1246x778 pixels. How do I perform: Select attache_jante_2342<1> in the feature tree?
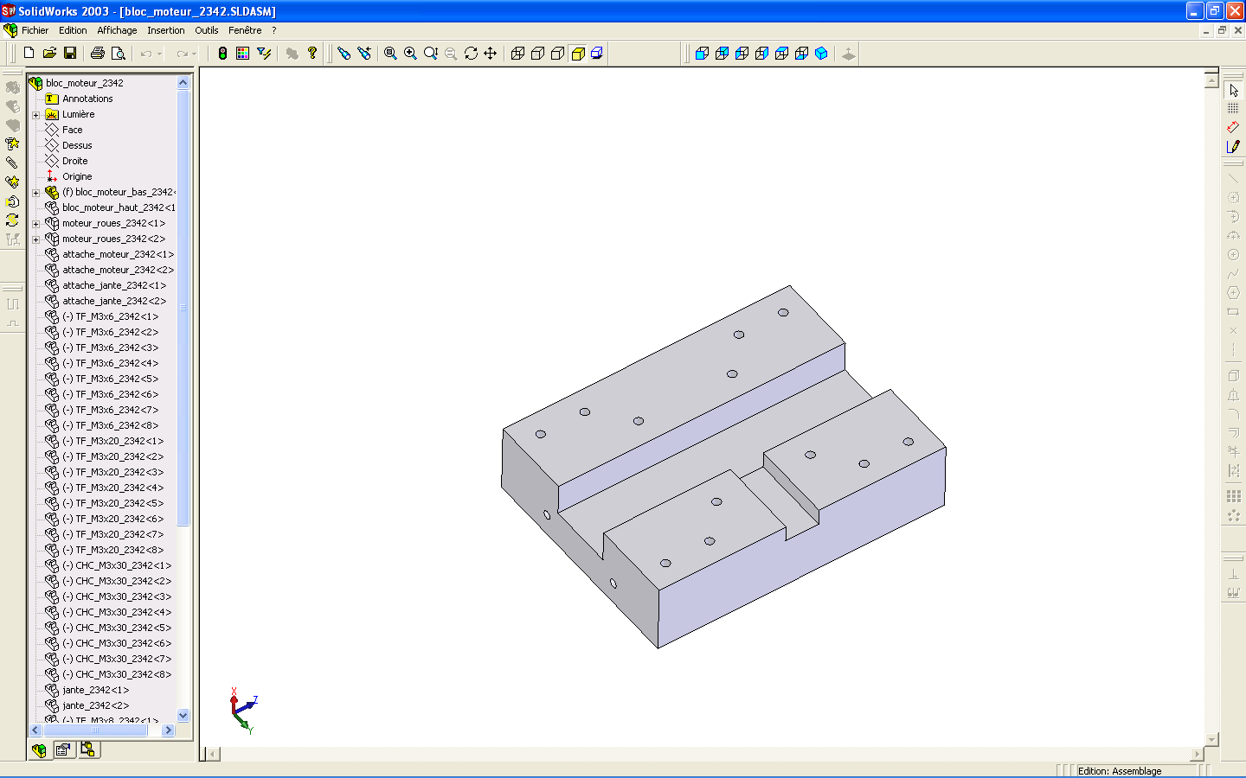(113, 285)
